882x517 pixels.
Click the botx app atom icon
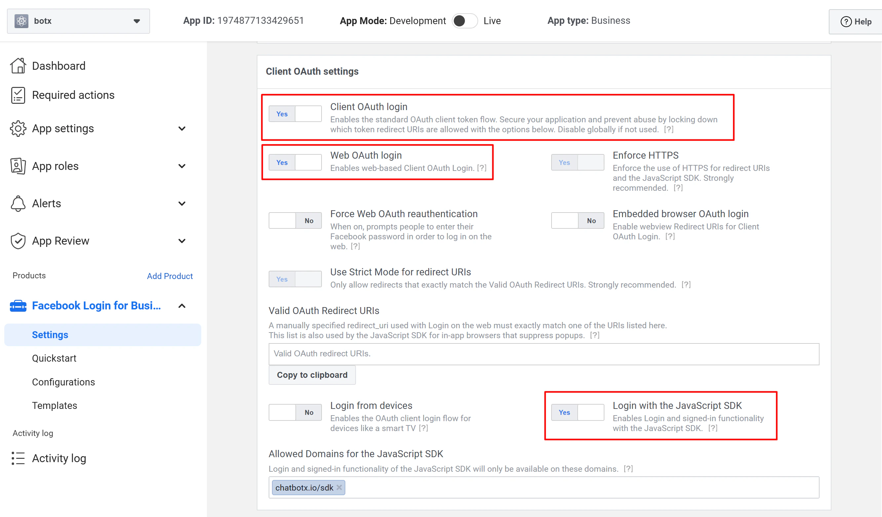tap(21, 21)
